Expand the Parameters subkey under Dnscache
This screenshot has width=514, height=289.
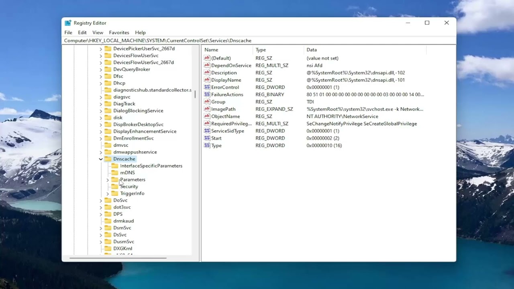(108, 180)
